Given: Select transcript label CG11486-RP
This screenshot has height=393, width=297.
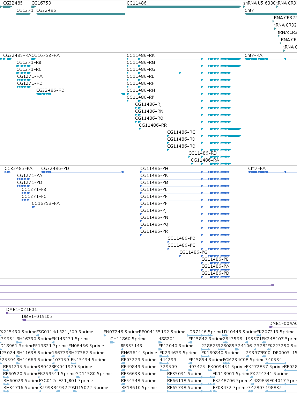Looking at the screenshot, I should [140, 97].
